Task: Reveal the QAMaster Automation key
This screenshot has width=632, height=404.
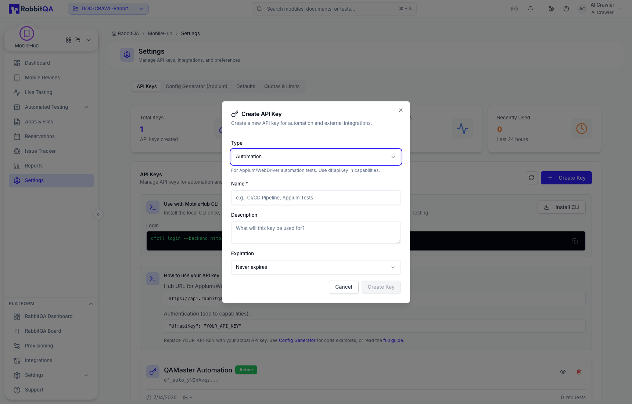Action: click(563, 372)
